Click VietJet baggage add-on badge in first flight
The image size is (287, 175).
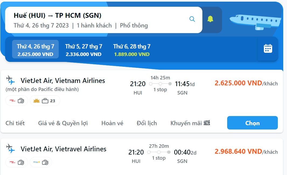(x=17, y=101)
